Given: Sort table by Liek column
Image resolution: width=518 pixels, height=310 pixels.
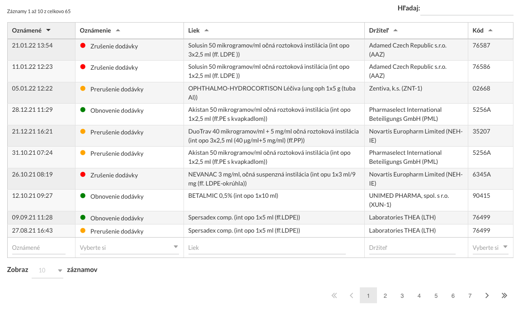Looking at the screenshot, I should pos(207,30).
